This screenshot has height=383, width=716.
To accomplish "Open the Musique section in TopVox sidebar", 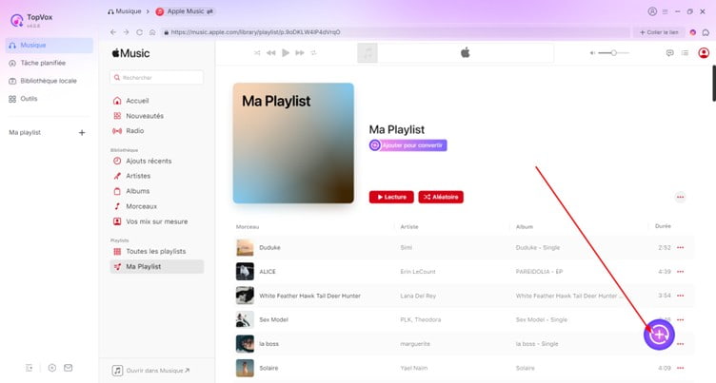I will pos(49,45).
